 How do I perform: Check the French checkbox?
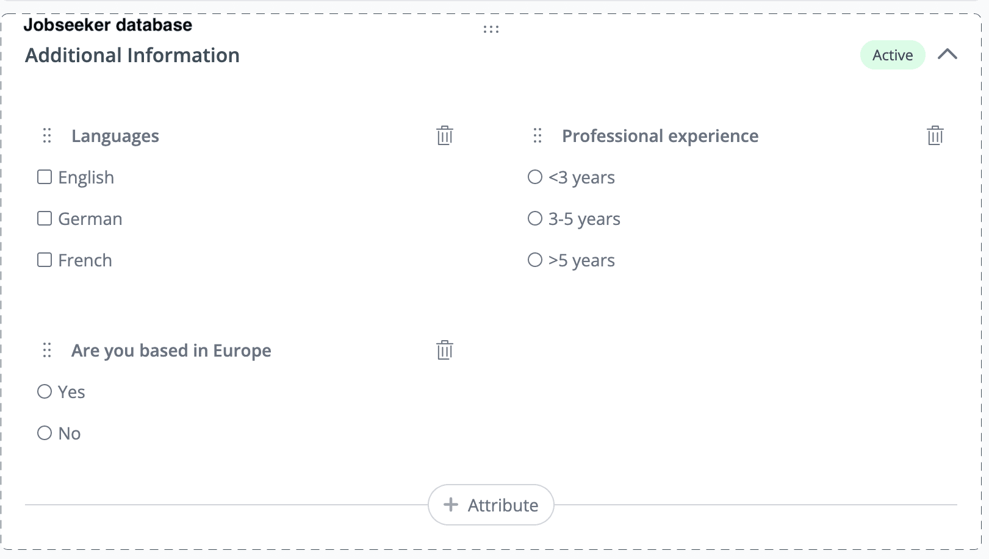45,260
